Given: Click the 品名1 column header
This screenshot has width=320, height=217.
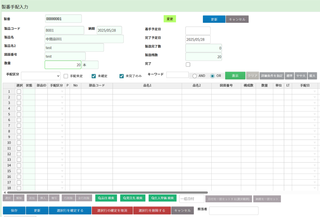Looking at the screenshot, I should coord(147,86).
